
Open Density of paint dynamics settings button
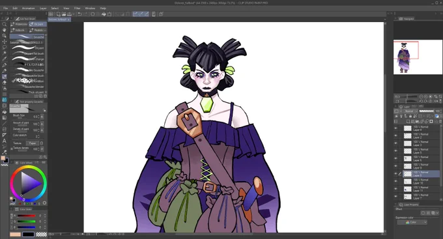pos(42,130)
